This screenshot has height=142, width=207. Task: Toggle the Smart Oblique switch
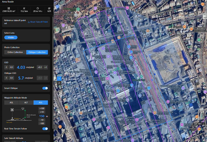45,88
